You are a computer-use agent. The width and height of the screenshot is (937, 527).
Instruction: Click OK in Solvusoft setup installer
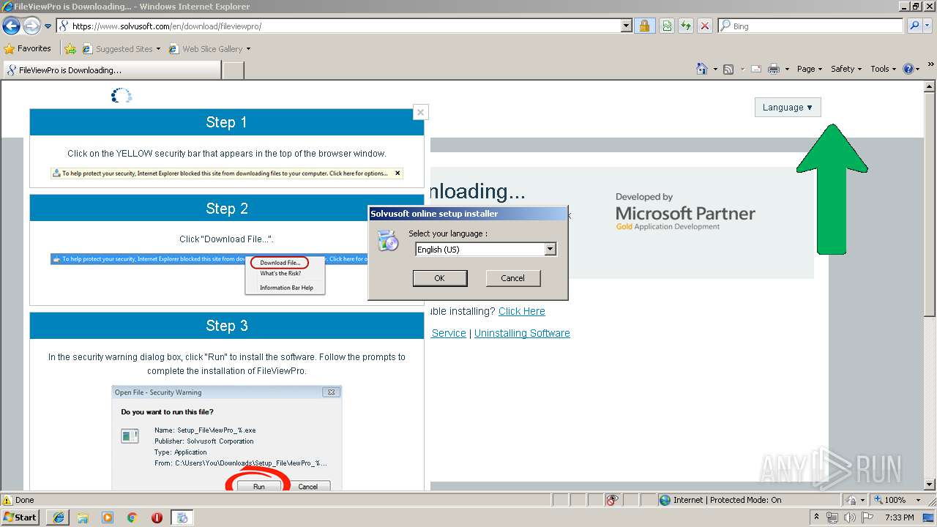tap(439, 278)
